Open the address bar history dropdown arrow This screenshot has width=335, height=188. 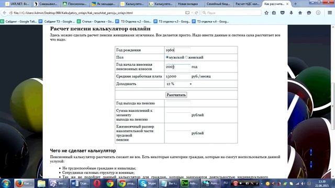[x=192, y=13]
